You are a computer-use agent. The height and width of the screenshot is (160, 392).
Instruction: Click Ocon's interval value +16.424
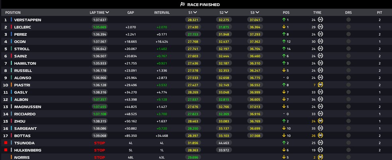(162, 41)
